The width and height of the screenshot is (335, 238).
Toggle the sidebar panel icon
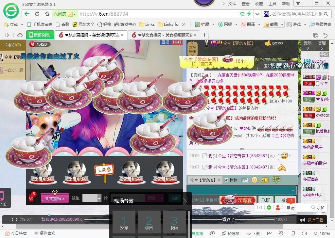click(x=7, y=35)
